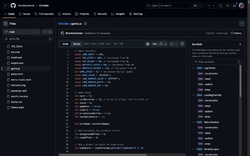Click the search bar field
Image resolution: width=250 pixels, height=156 pixels.
(x=168, y=6)
